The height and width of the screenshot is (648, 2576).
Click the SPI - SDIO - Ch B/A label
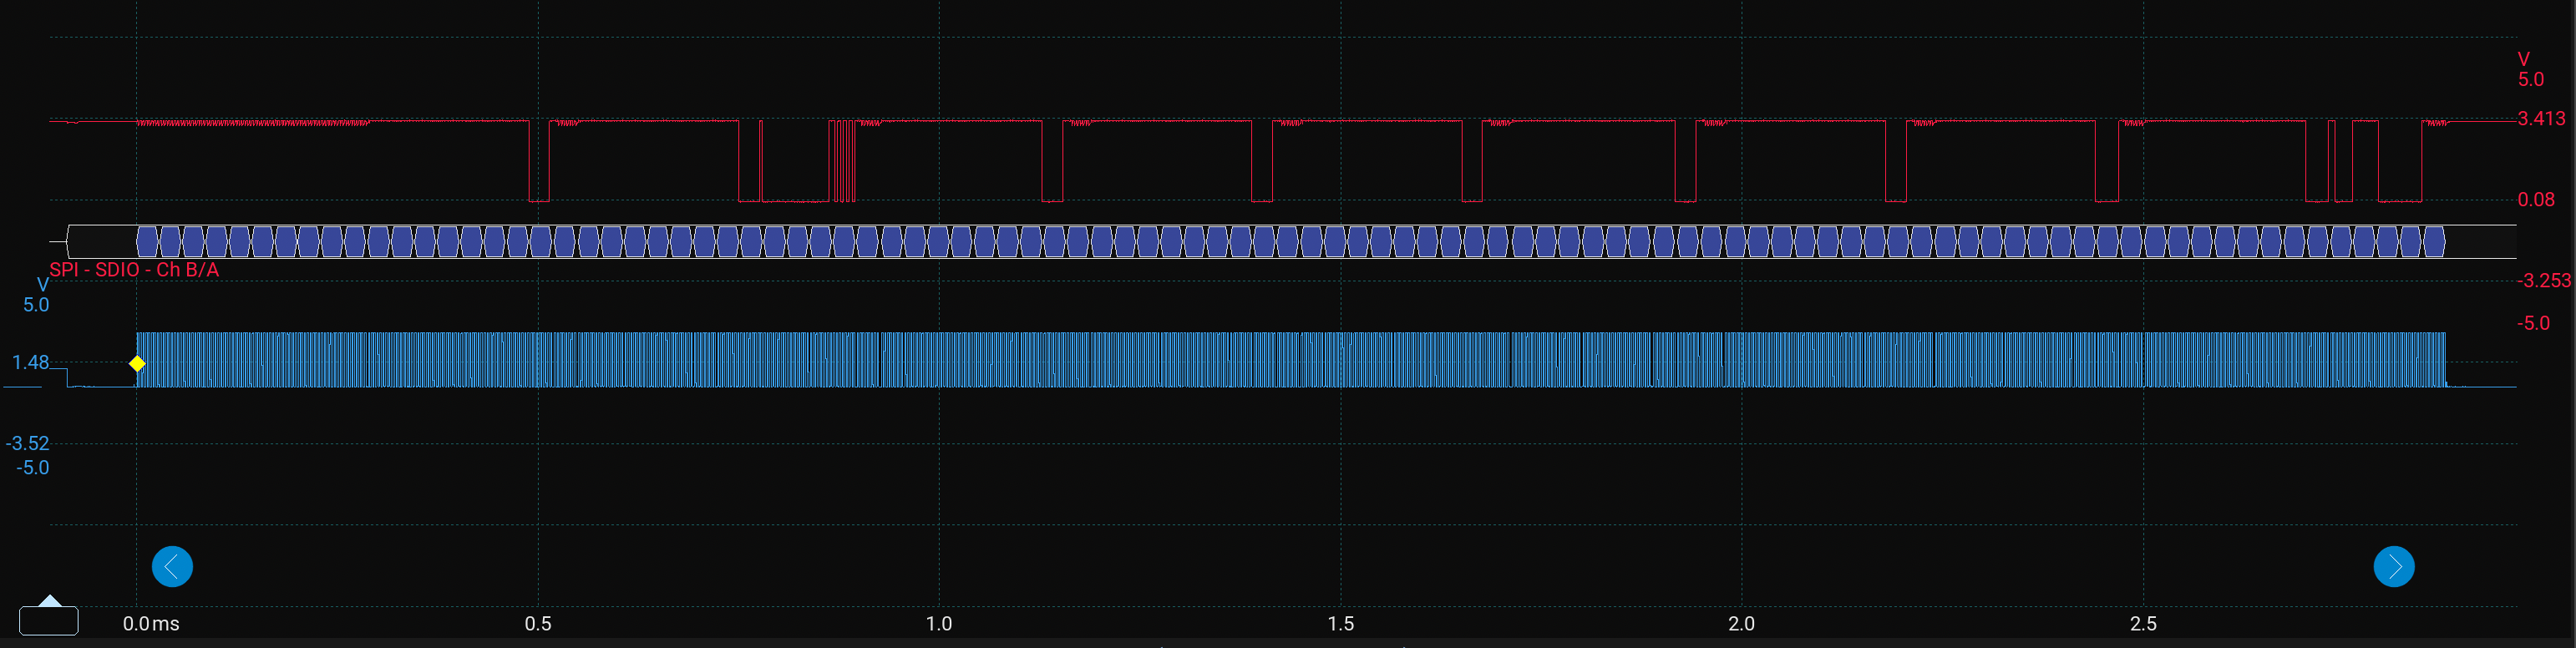[x=134, y=270]
